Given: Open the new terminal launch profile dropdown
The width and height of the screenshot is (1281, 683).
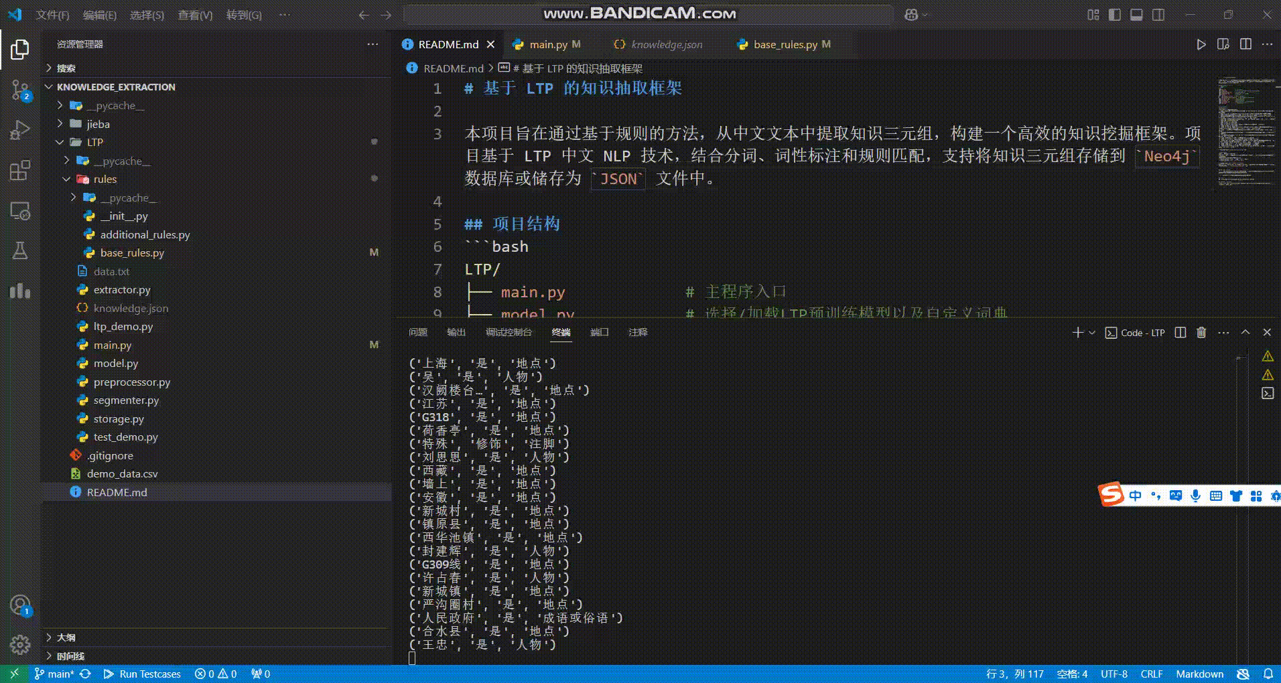Looking at the screenshot, I should (x=1092, y=332).
